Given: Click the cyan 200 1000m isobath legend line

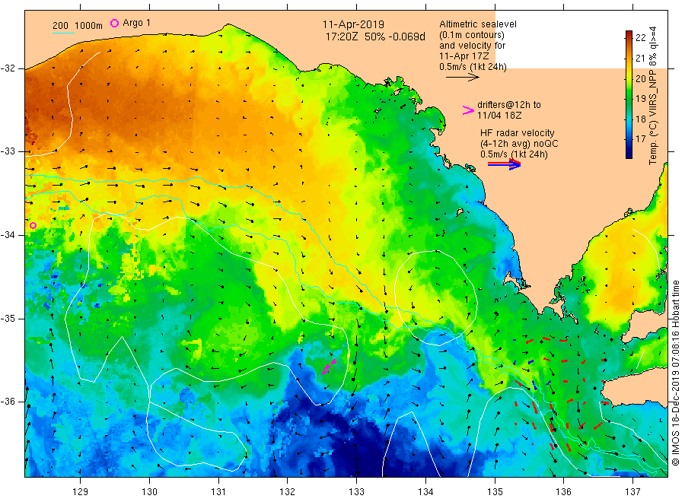Looking at the screenshot, I should (63, 33).
